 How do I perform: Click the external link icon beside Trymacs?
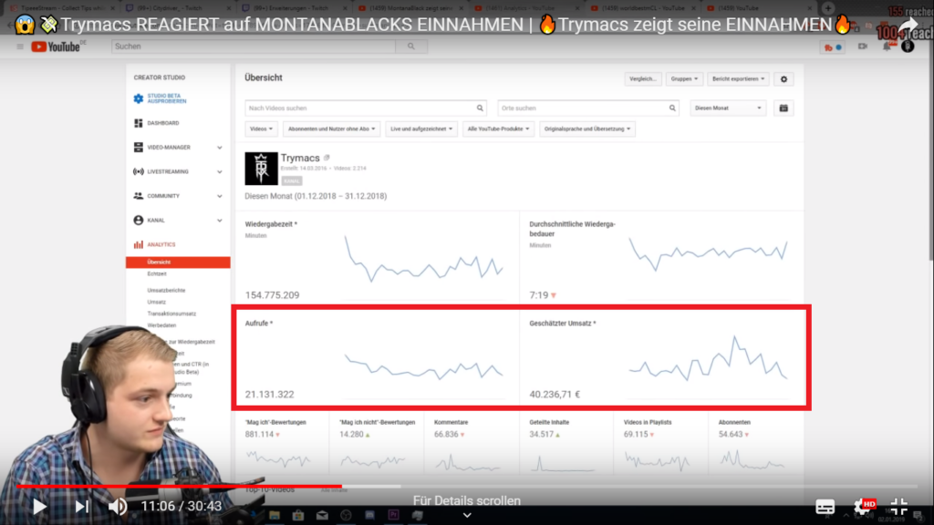point(327,158)
